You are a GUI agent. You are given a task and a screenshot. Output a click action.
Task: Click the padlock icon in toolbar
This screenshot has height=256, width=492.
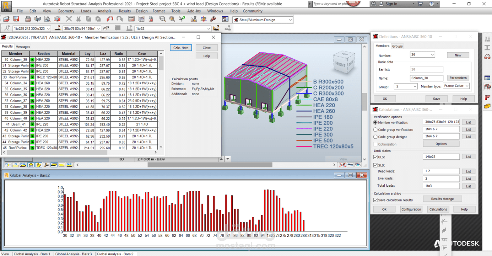[x=151, y=19]
